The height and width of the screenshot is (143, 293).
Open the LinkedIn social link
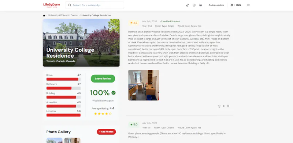200,5
